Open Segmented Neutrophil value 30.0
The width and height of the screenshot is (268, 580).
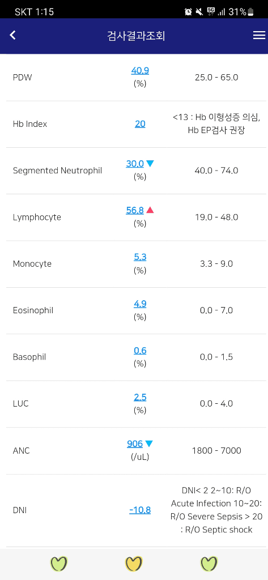(135, 164)
